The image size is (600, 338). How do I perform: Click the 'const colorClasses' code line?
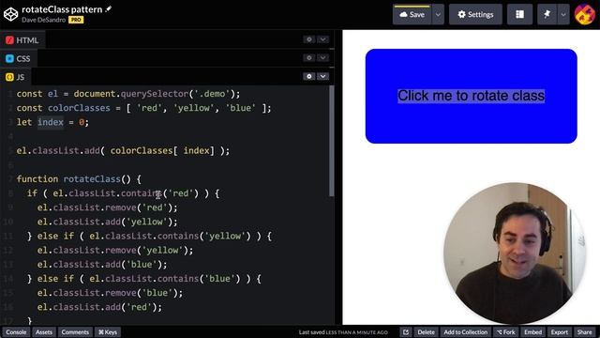[x=143, y=108]
